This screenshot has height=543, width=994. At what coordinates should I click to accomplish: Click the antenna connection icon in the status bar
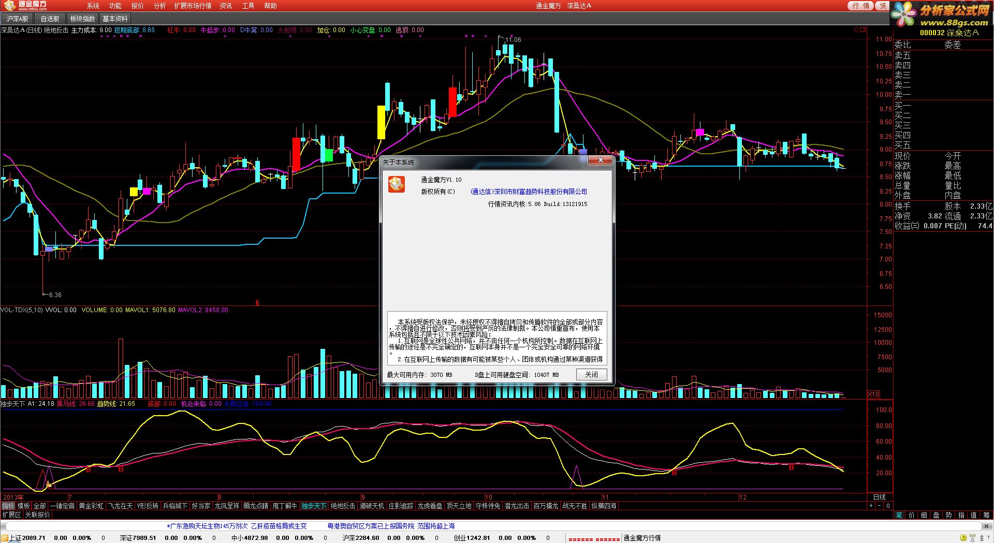tap(971, 538)
